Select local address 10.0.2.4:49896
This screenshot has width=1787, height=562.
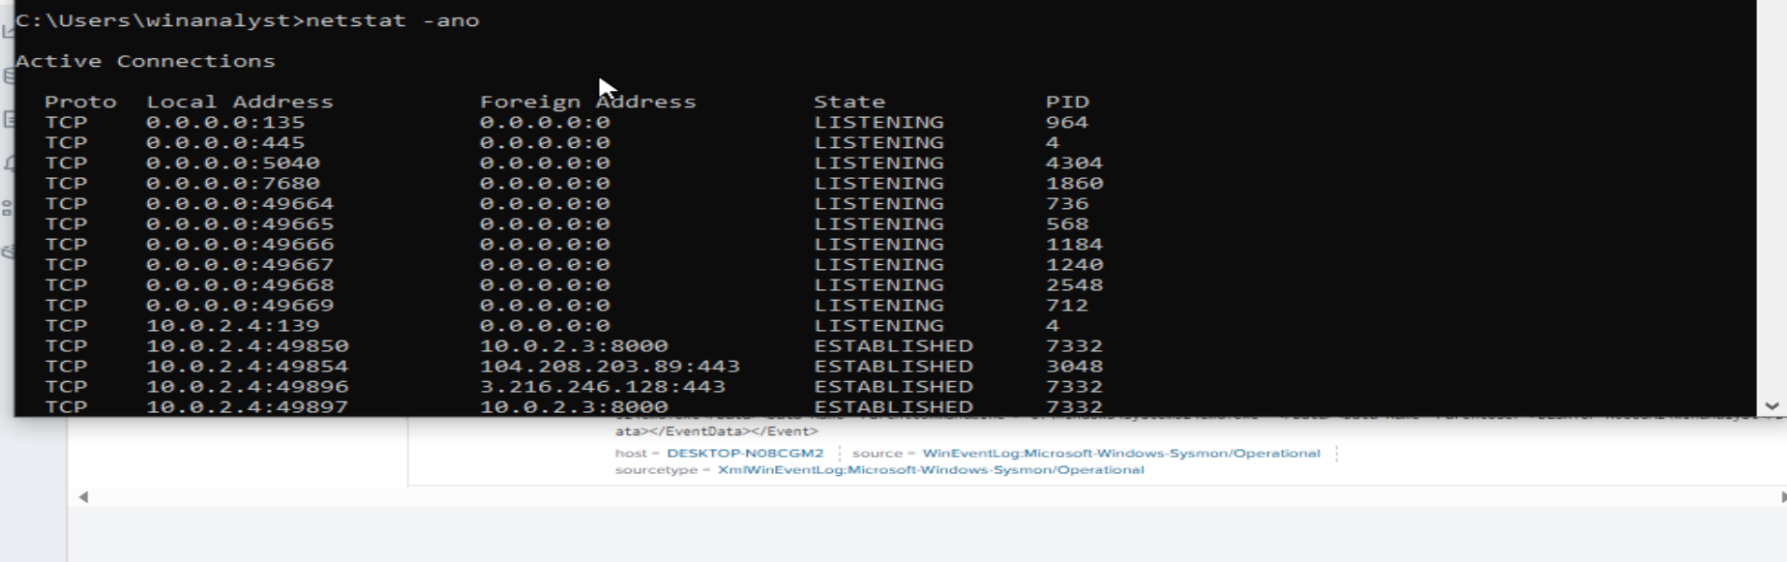click(x=248, y=386)
